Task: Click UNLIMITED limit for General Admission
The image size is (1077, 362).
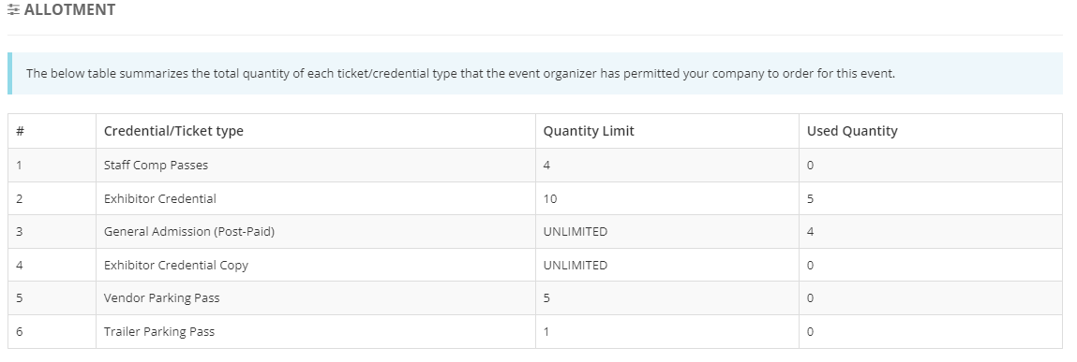Action: (576, 232)
